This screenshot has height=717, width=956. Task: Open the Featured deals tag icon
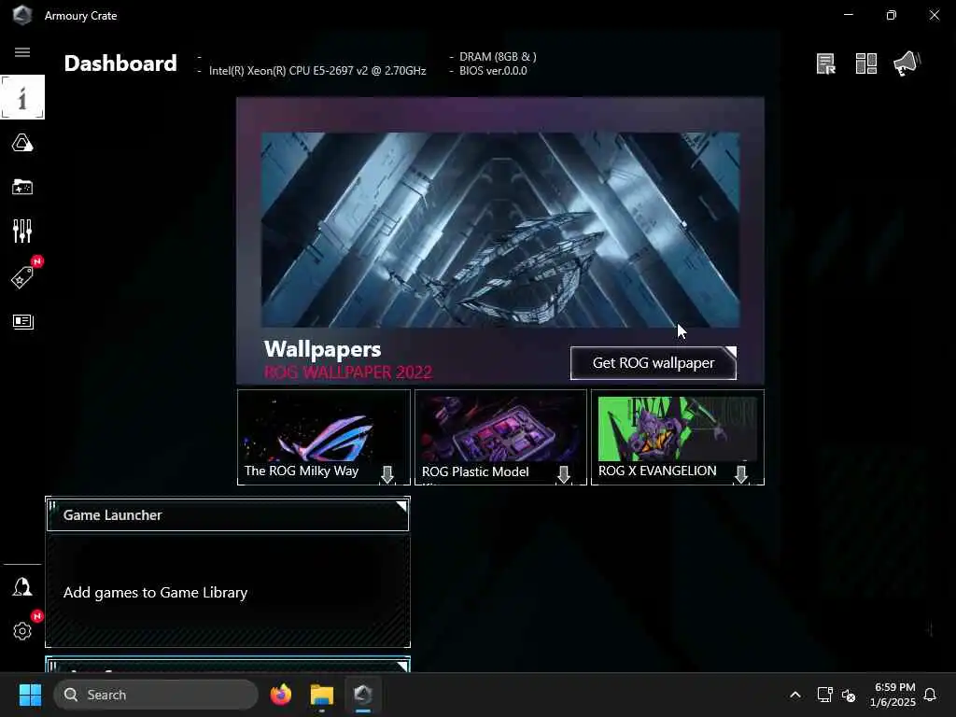pos(22,277)
